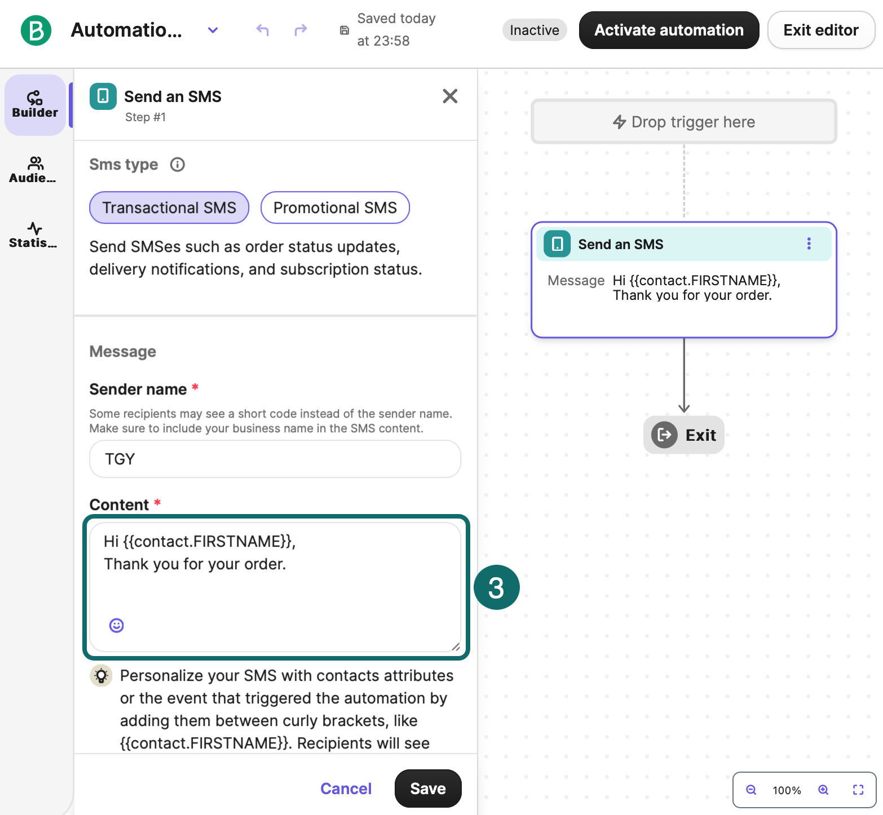Select Promotional SMS type
Viewport: 883px width, 815px height.
point(335,207)
